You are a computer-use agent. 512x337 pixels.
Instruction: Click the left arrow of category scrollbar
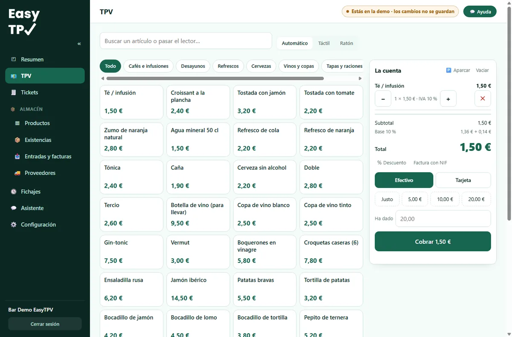(x=102, y=78)
